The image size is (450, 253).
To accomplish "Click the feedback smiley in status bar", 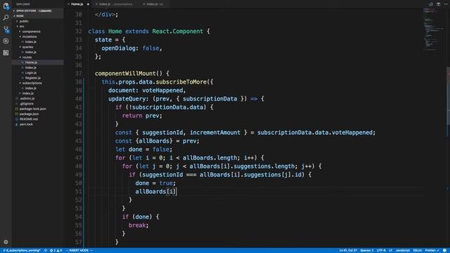I will [x=444, y=250].
